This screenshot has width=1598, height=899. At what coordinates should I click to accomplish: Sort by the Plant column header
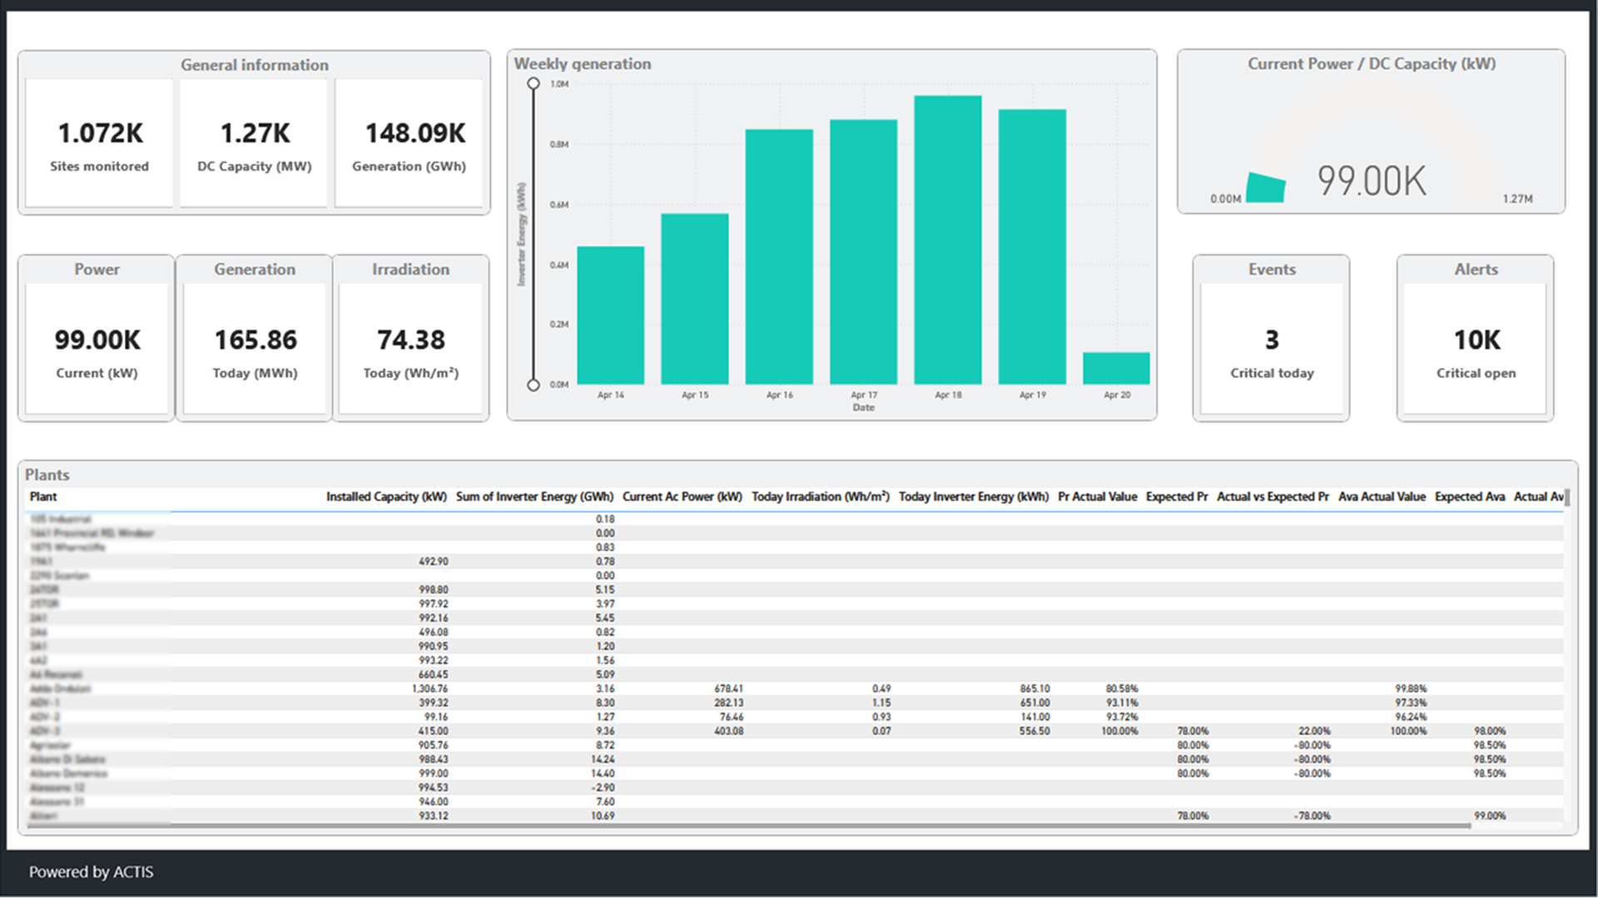pyautogui.click(x=43, y=497)
